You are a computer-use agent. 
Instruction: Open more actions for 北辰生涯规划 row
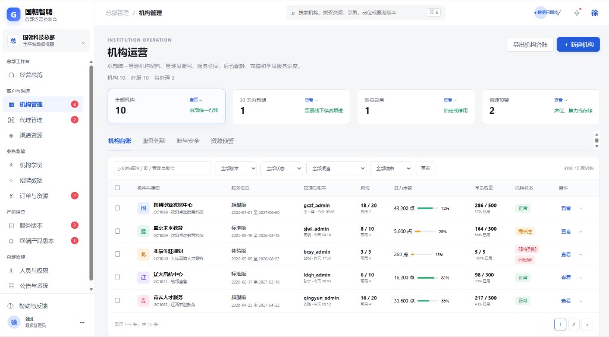580,255
